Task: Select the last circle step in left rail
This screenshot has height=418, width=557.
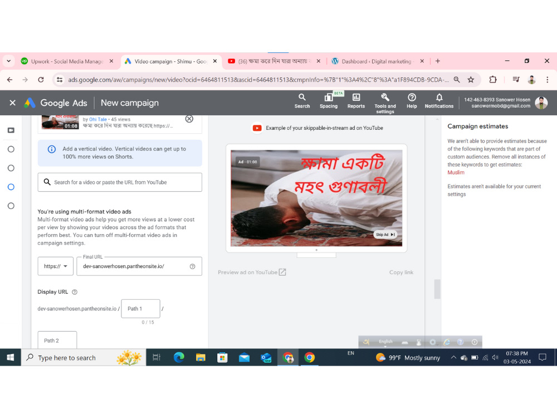Action: [11, 206]
